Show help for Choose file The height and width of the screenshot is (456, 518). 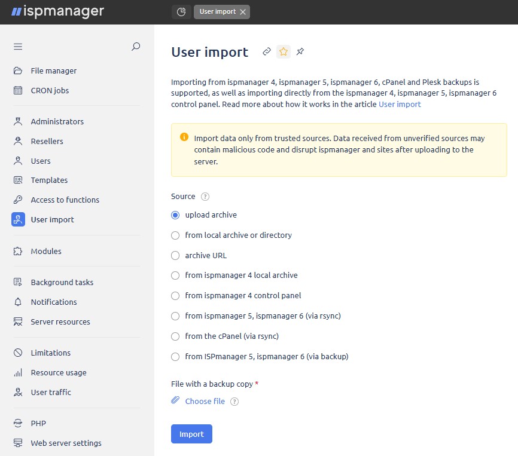tap(234, 402)
